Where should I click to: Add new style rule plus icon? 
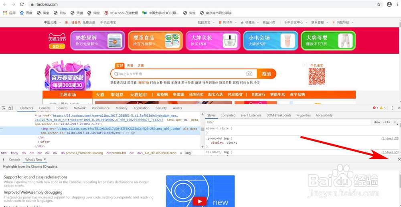pyautogui.click(x=395, y=122)
